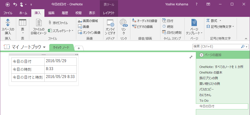Open the 表 insert table dropdown
The height and width of the screenshot is (115, 250).
tap(23, 27)
